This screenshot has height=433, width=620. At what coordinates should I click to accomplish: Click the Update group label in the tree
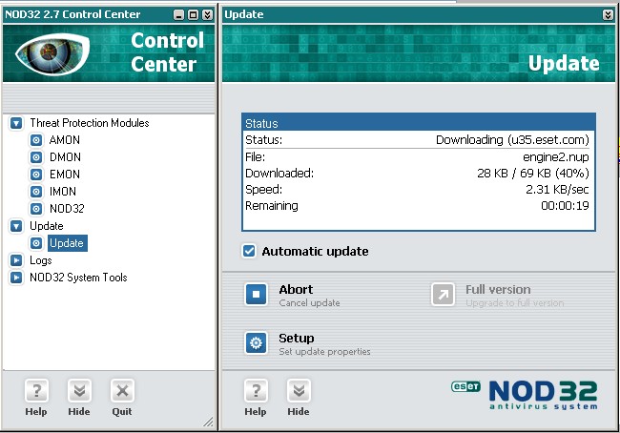coord(47,226)
